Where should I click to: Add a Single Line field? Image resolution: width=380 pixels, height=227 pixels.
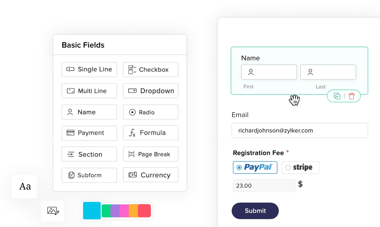pyautogui.click(x=89, y=70)
